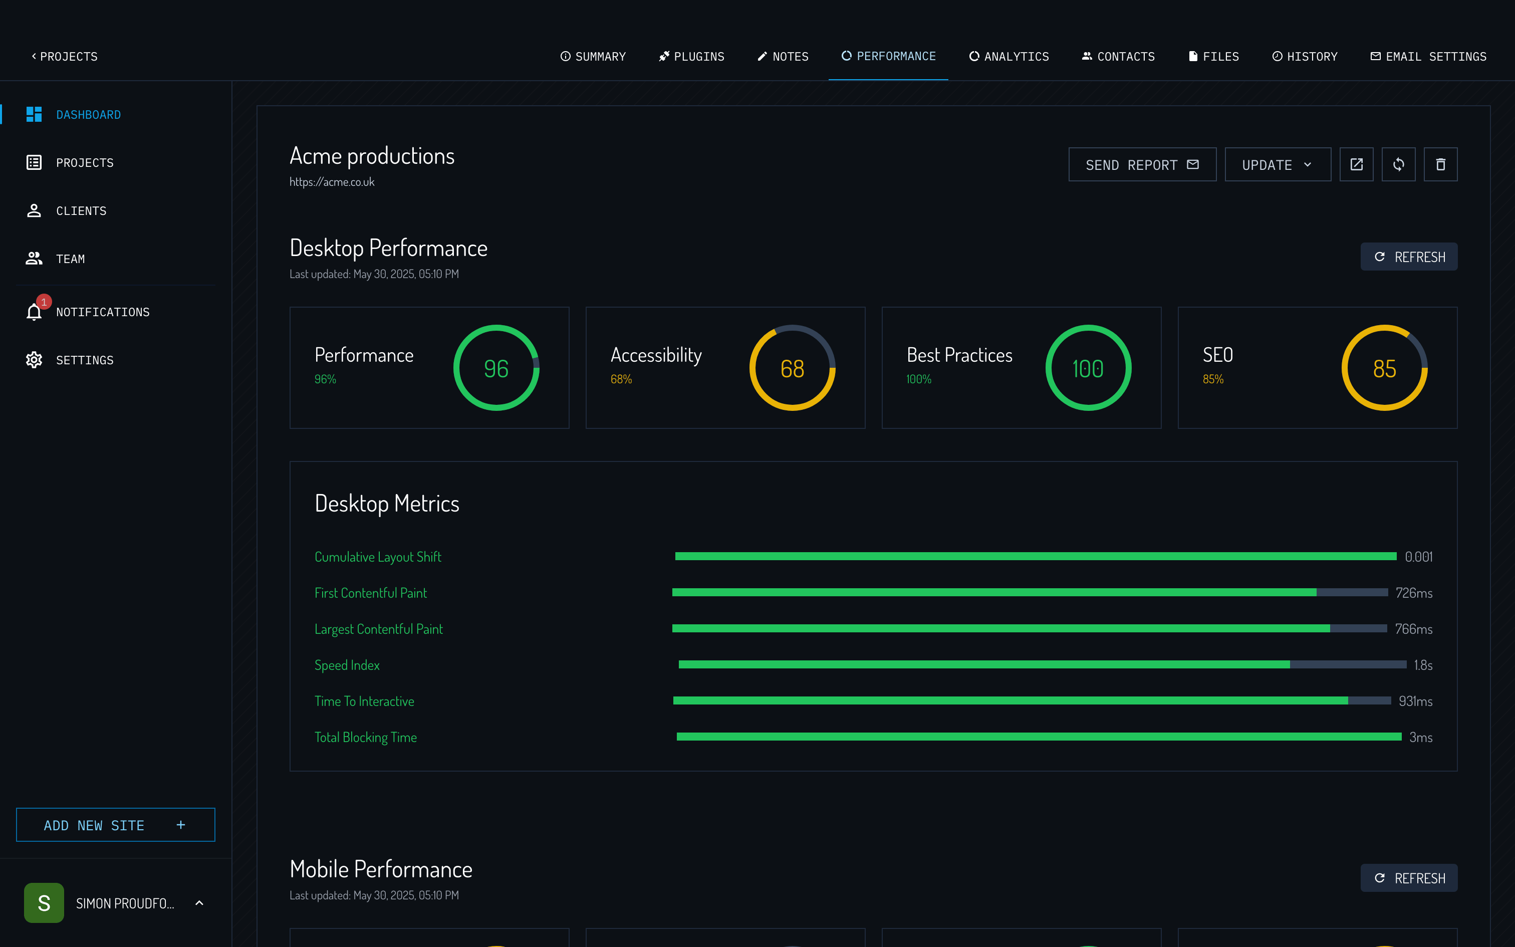
Task: Click the Projects list icon in sidebar
Action: [35, 163]
